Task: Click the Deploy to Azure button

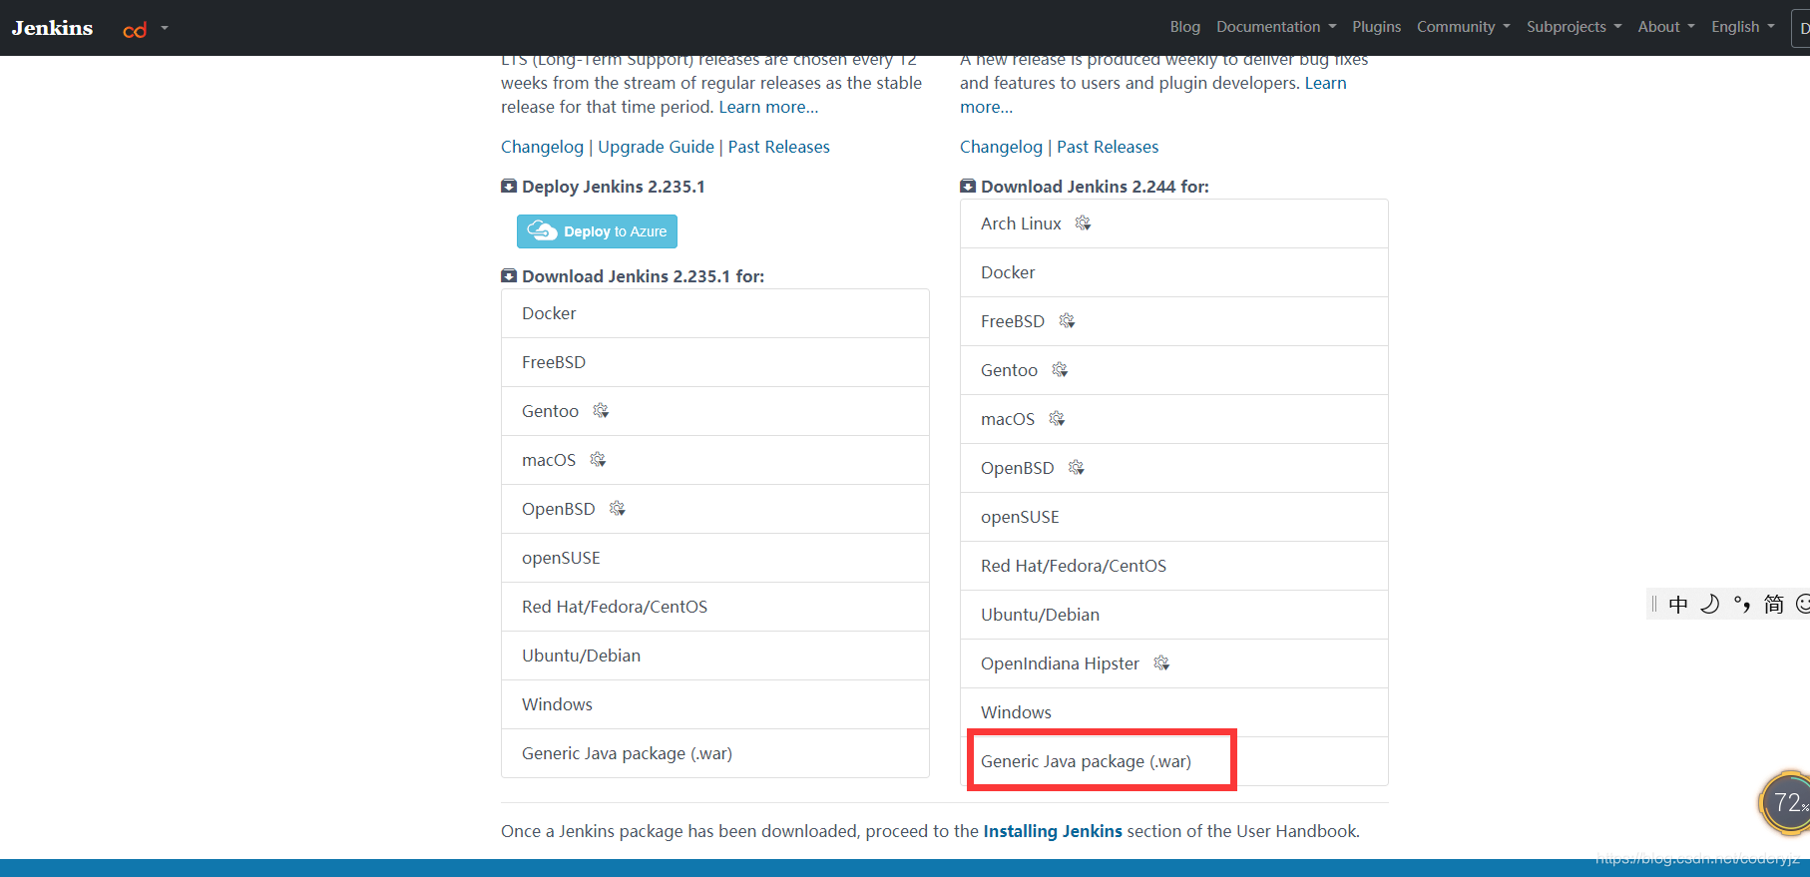Action: pos(597,231)
